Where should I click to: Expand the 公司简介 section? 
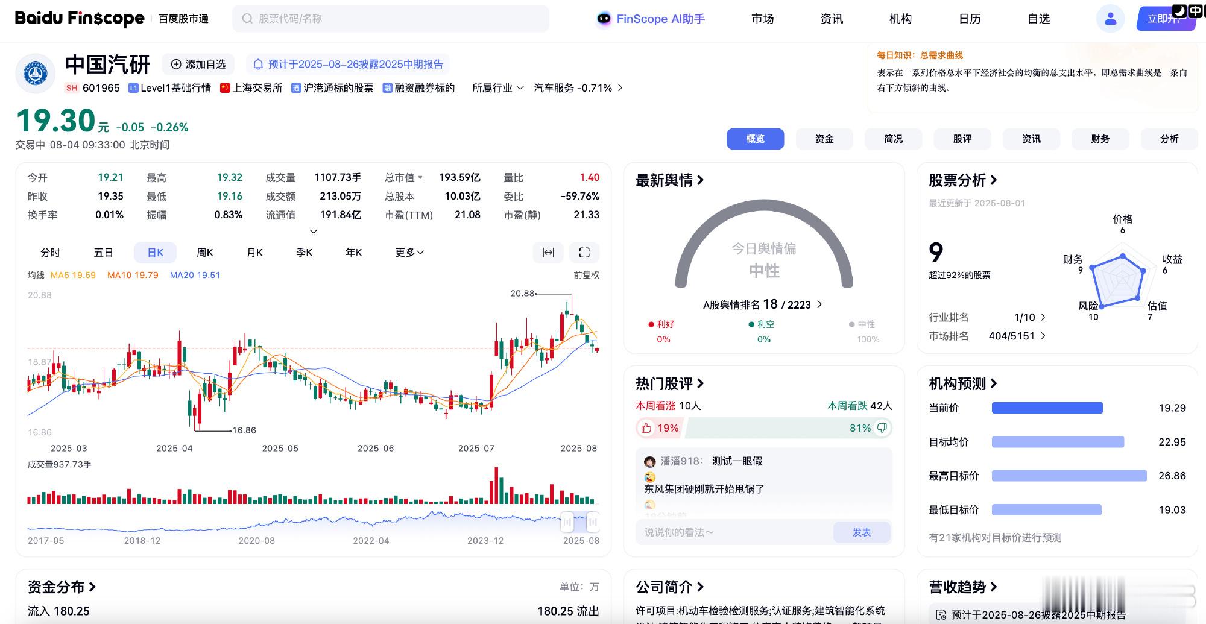click(x=670, y=587)
